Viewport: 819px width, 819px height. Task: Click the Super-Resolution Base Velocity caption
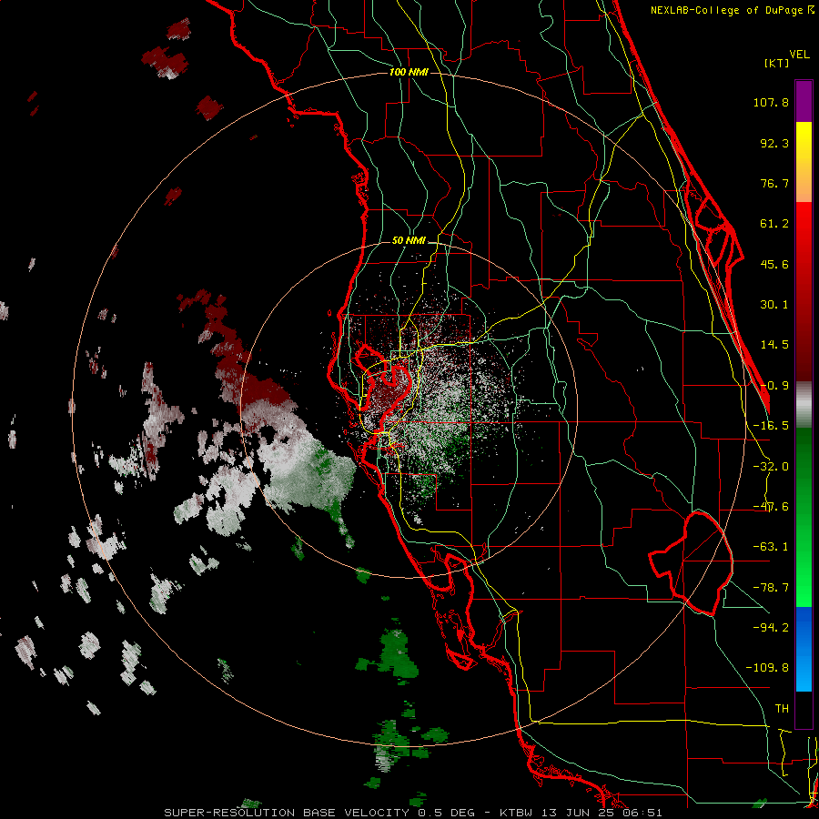pyautogui.click(x=413, y=813)
